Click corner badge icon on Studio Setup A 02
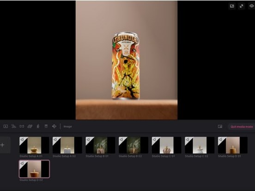 (55, 139)
